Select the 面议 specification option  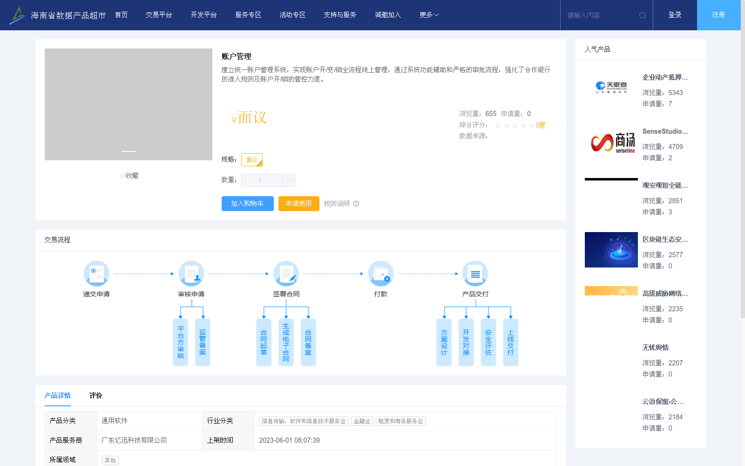coord(252,160)
